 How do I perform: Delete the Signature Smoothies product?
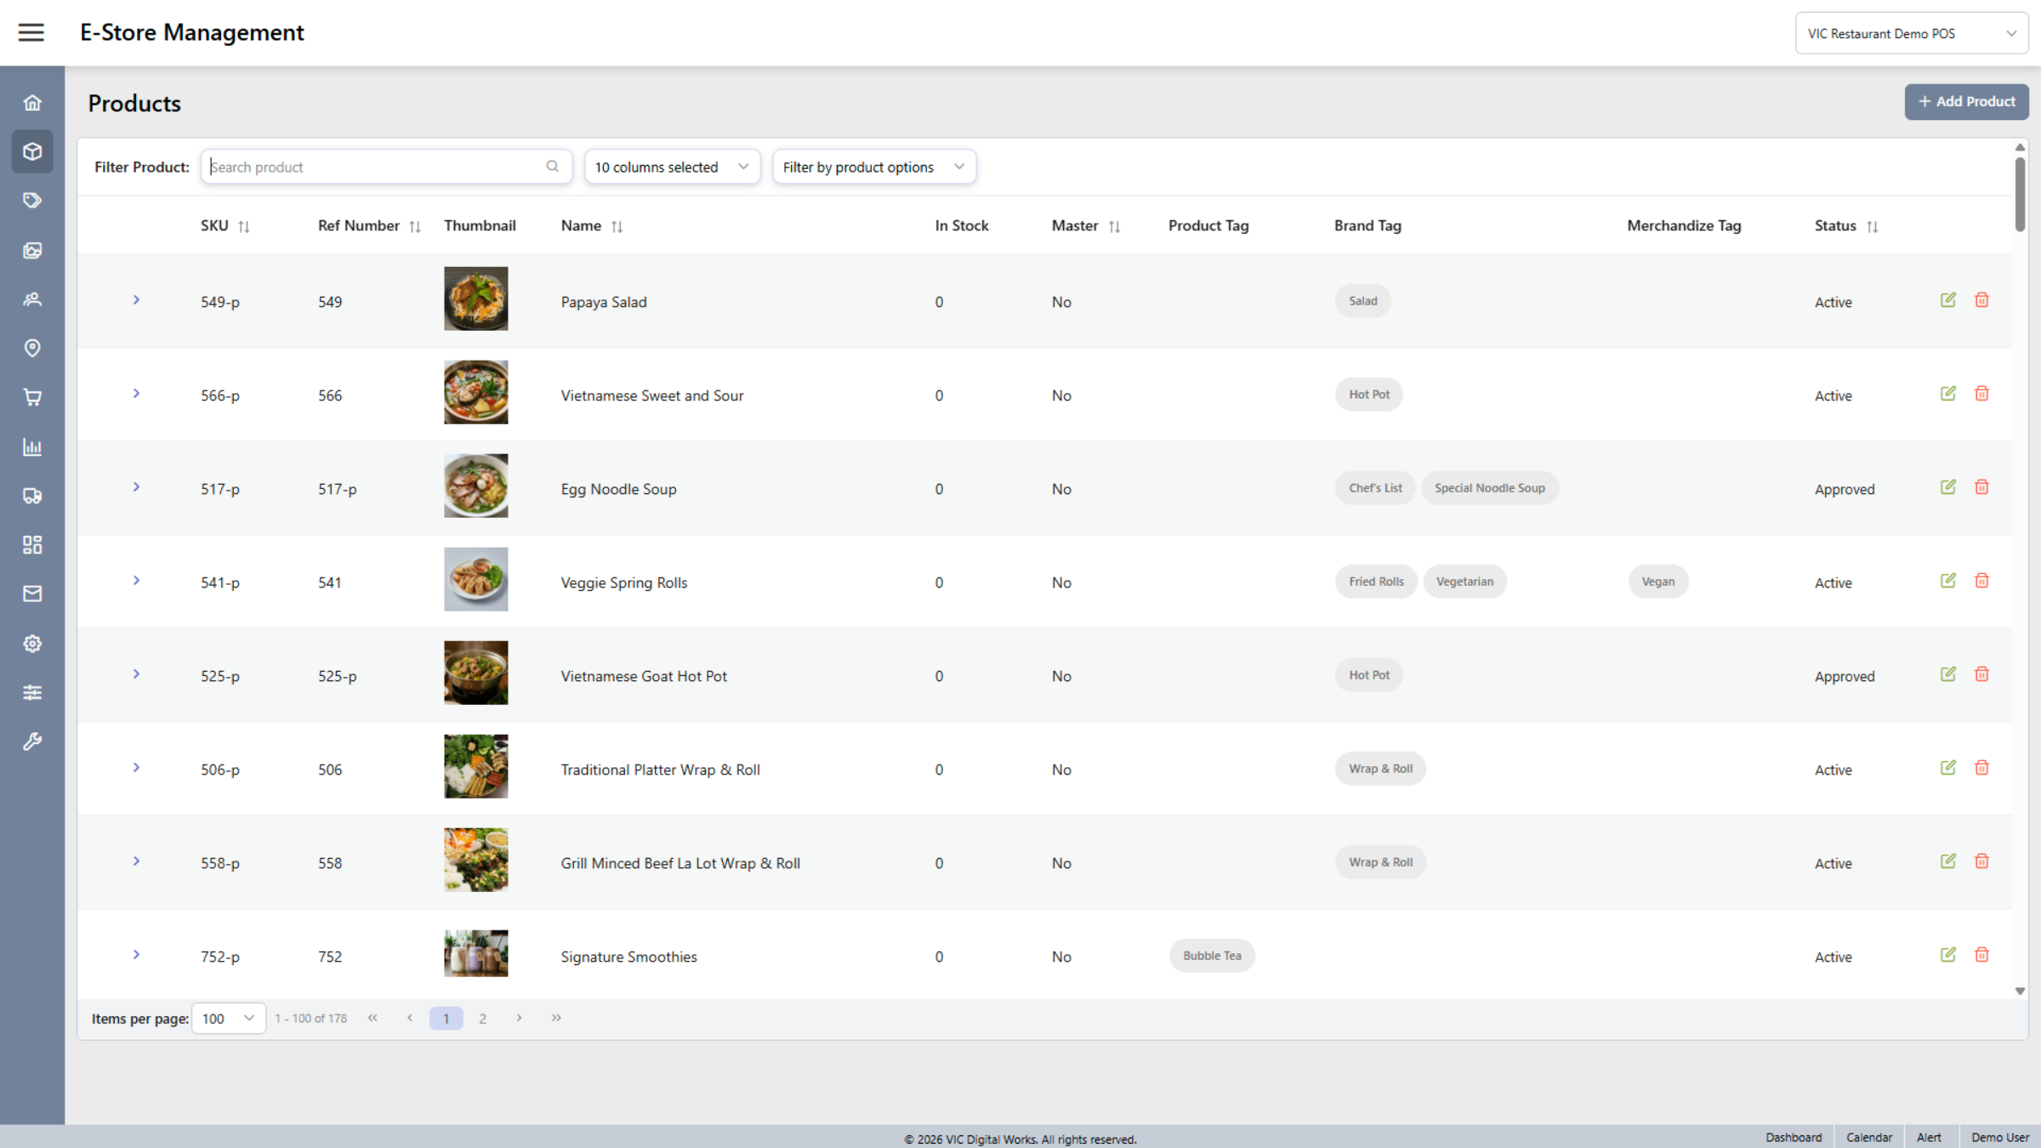click(x=1981, y=954)
